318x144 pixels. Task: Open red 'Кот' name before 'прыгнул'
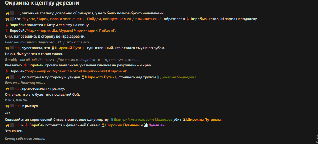[x=17, y=106]
